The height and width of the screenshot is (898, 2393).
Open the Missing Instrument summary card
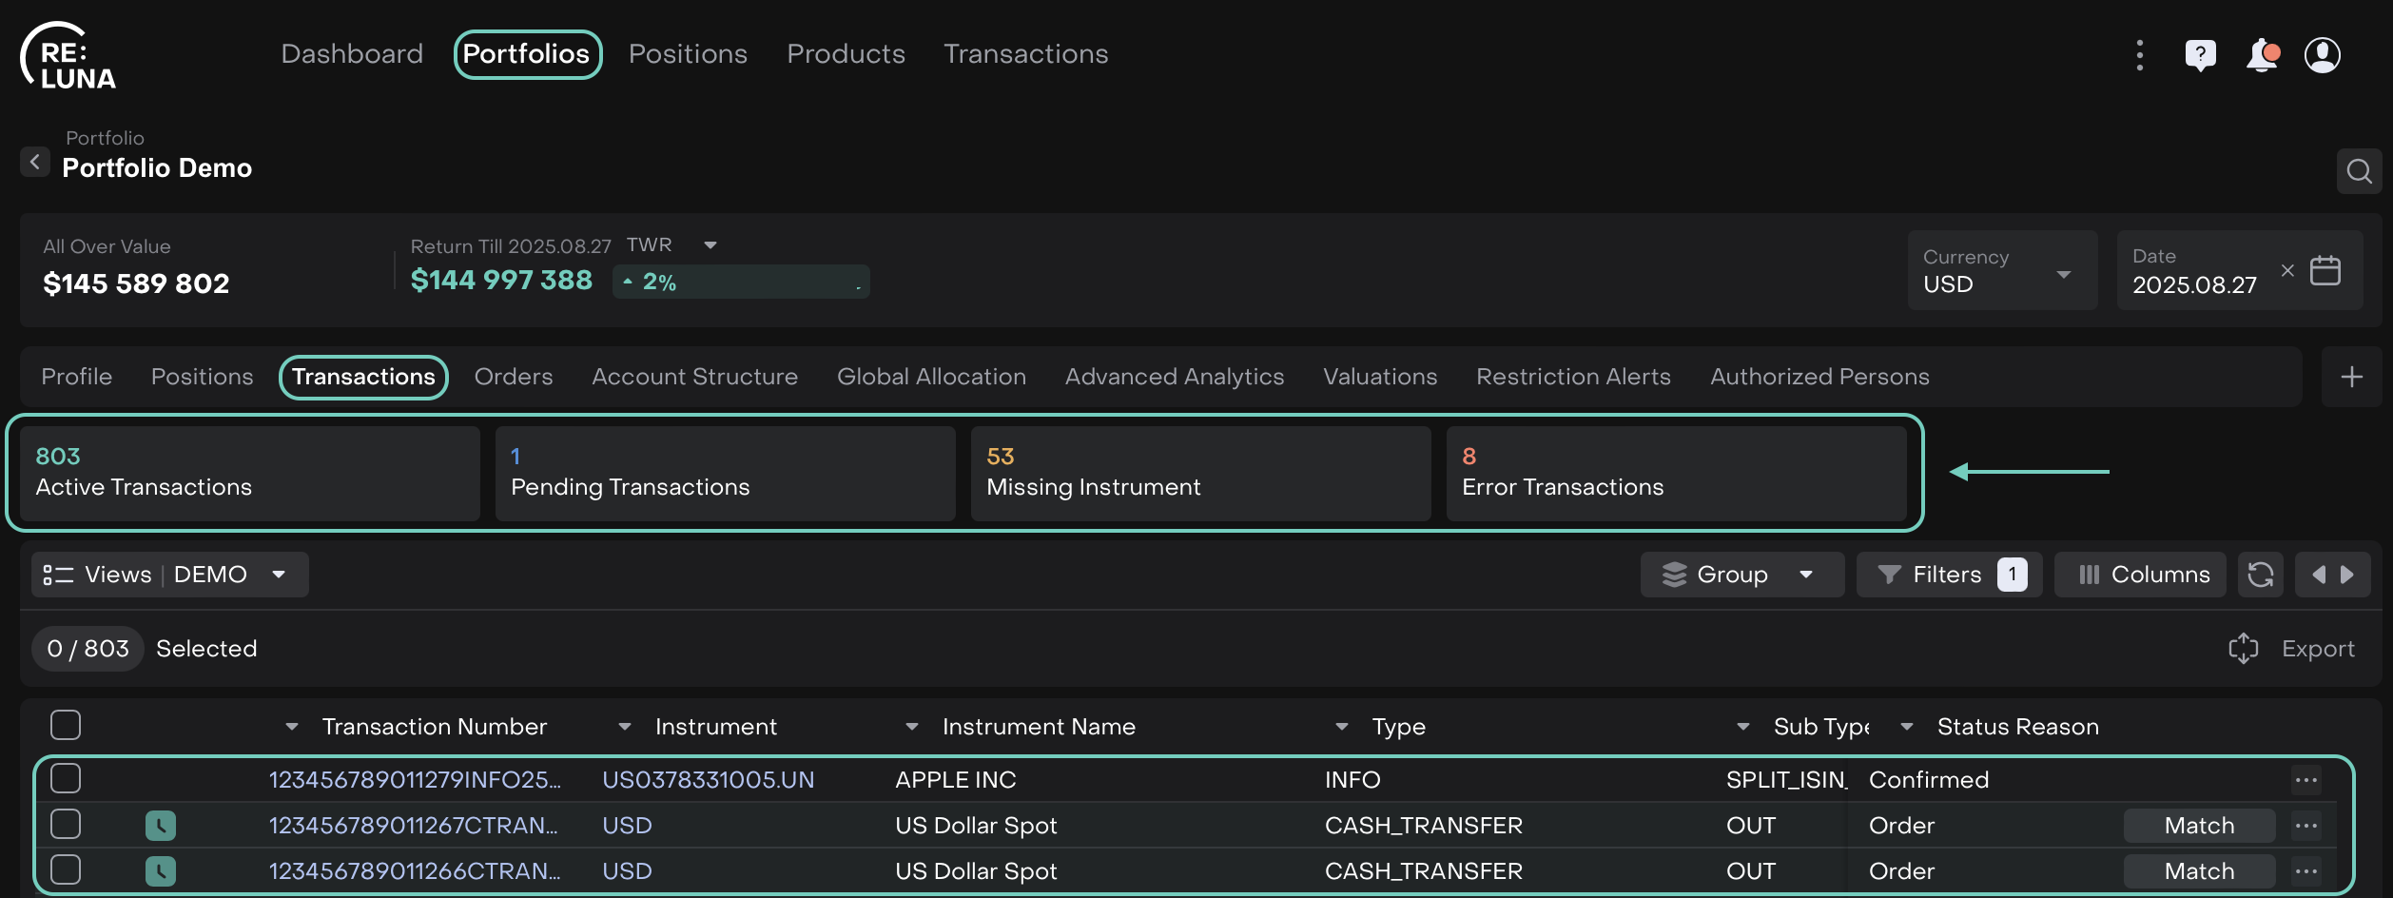[1199, 473]
